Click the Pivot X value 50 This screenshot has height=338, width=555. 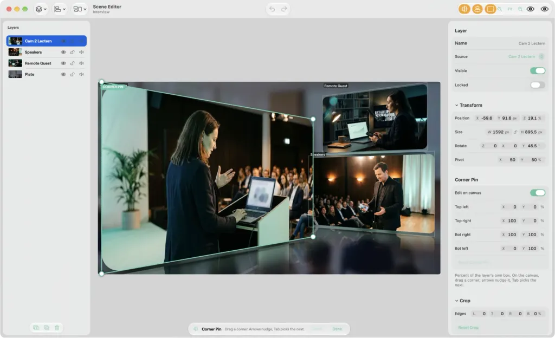pyautogui.click(x=507, y=160)
